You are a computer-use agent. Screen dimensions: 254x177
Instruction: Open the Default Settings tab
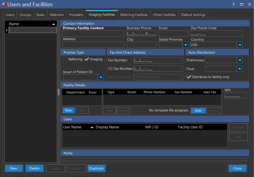[193, 15]
